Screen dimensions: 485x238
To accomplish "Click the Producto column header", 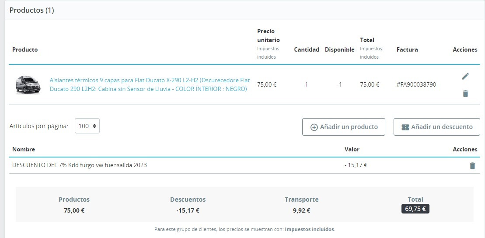I will tap(25, 49).
